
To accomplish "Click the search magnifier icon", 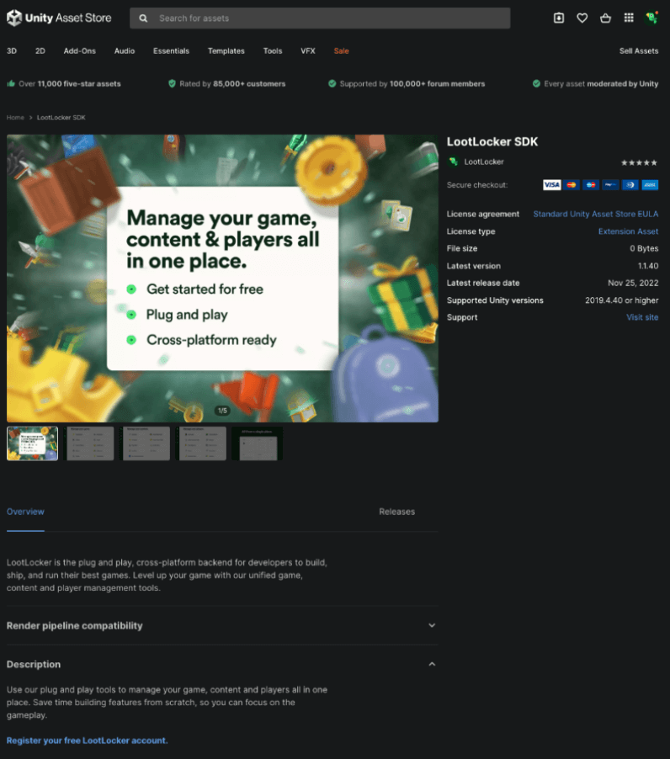I will [143, 19].
